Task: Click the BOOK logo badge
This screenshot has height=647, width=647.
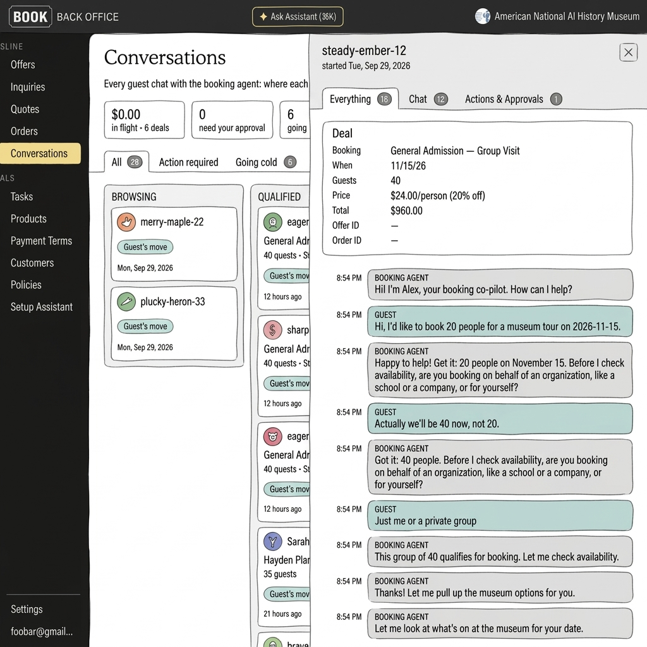Action: [x=30, y=16]
